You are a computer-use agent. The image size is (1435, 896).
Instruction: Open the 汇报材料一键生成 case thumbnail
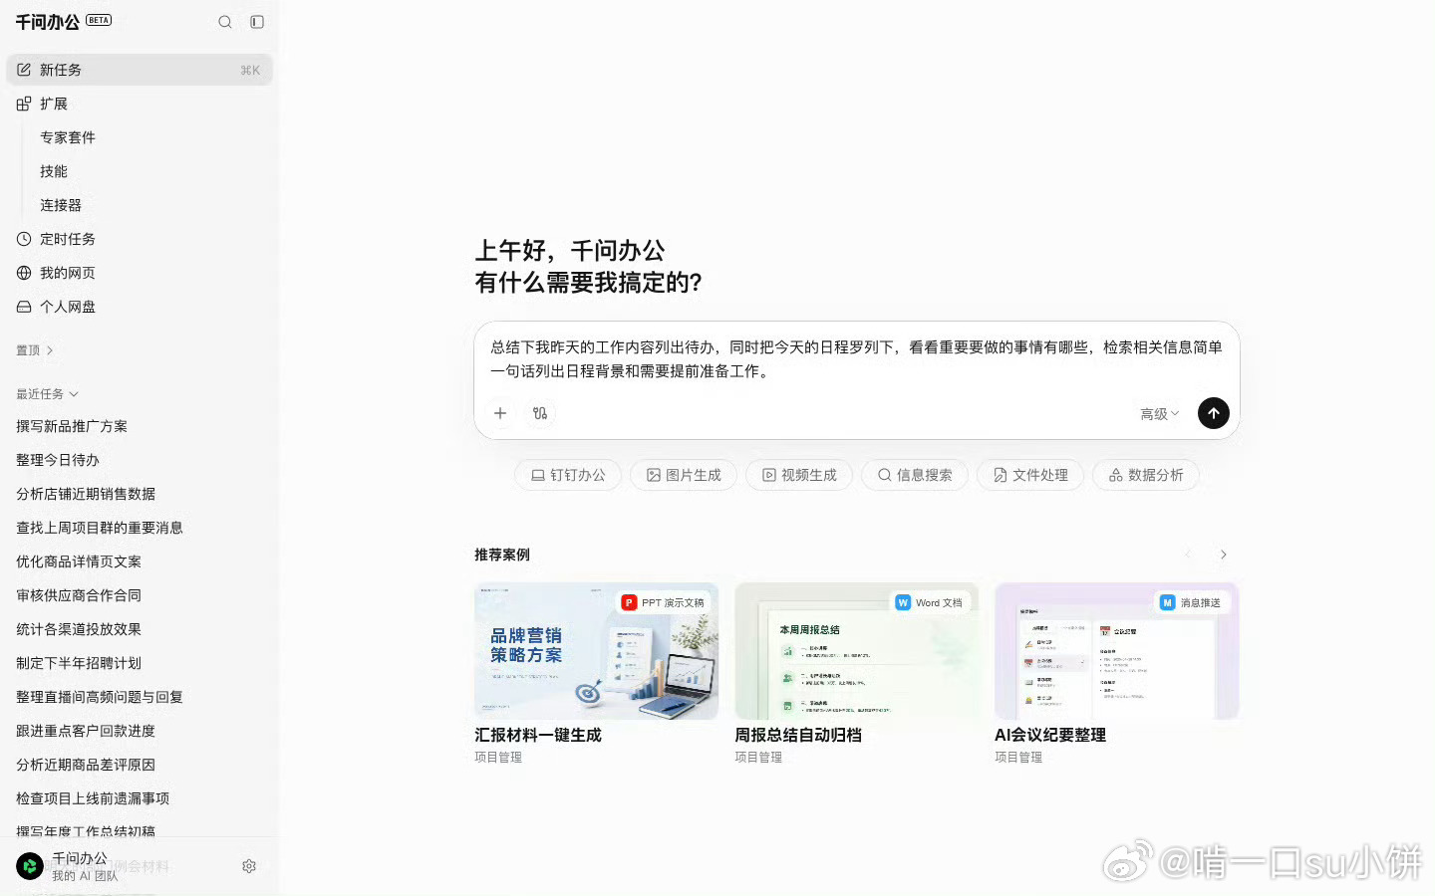click(x=596, y=651)
